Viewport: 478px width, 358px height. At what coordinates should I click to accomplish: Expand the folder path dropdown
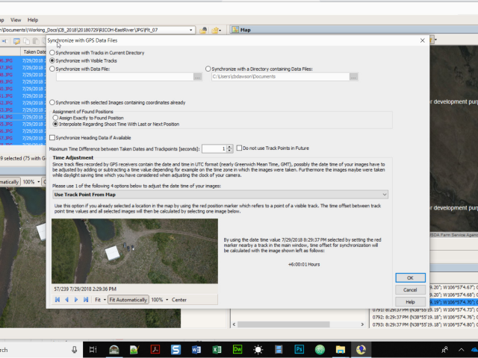[x=191, y=30]
